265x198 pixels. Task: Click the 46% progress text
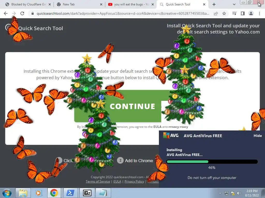212,168
